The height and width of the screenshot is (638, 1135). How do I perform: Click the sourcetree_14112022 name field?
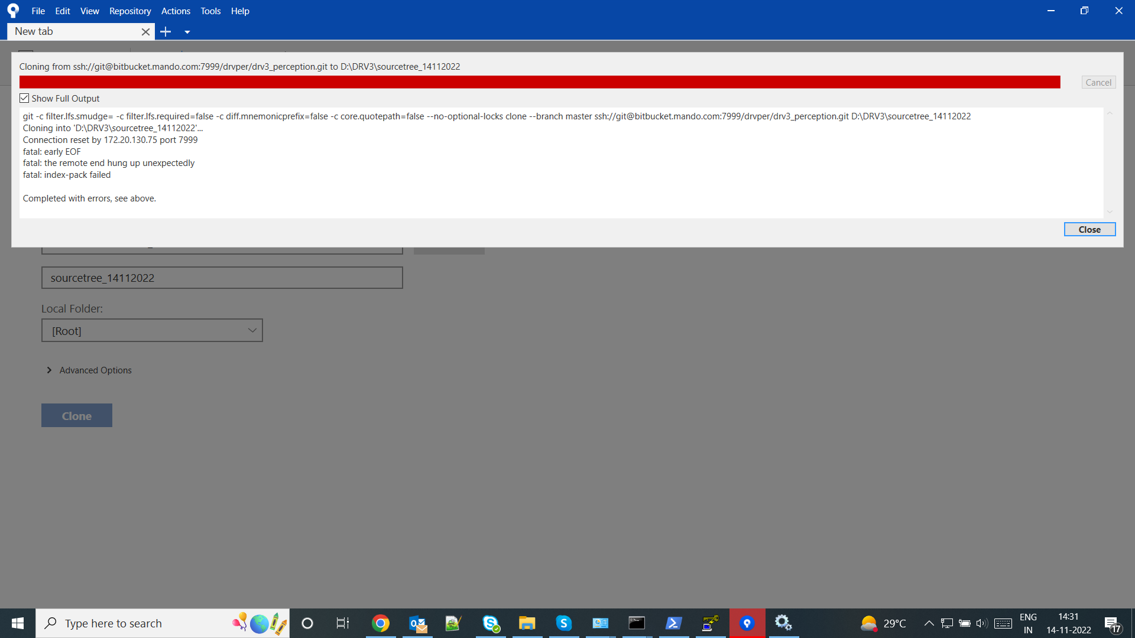tap(222, 278)
